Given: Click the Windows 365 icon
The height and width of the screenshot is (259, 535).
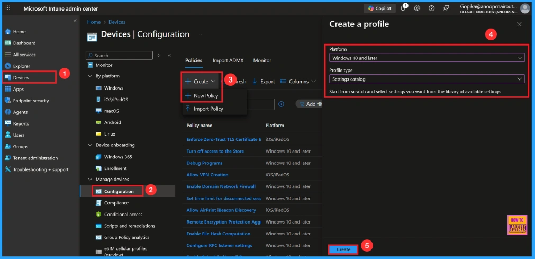Looking at the screenshot, I should click(98, 157).
